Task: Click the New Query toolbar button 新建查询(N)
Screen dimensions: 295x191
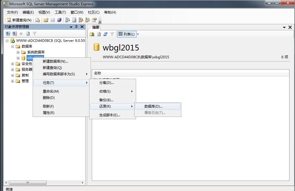Action: (x=19, y=20)
